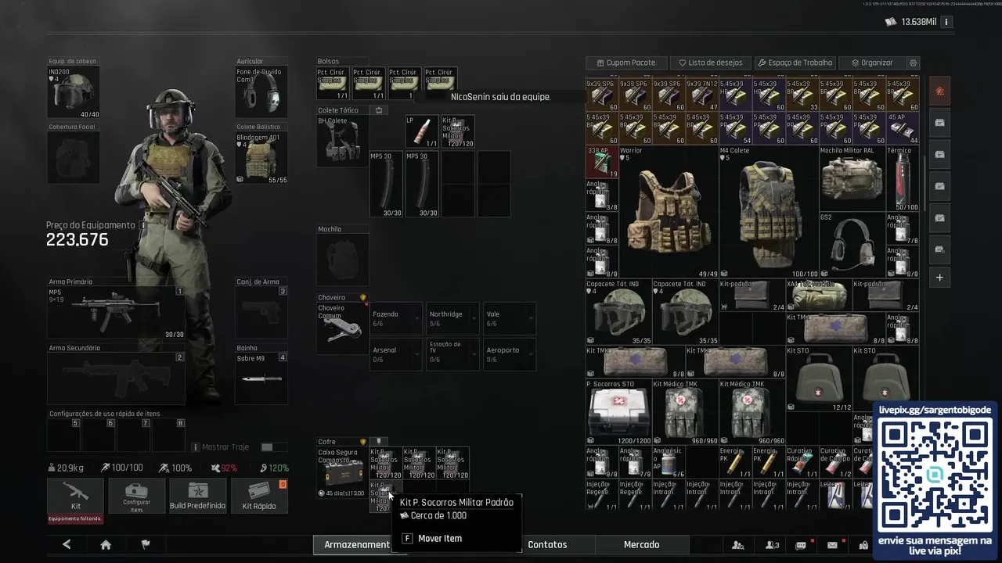Open the Mercado tab
Image resolution: width=1002 pixels, height=563 pixels.
(641, 545)
